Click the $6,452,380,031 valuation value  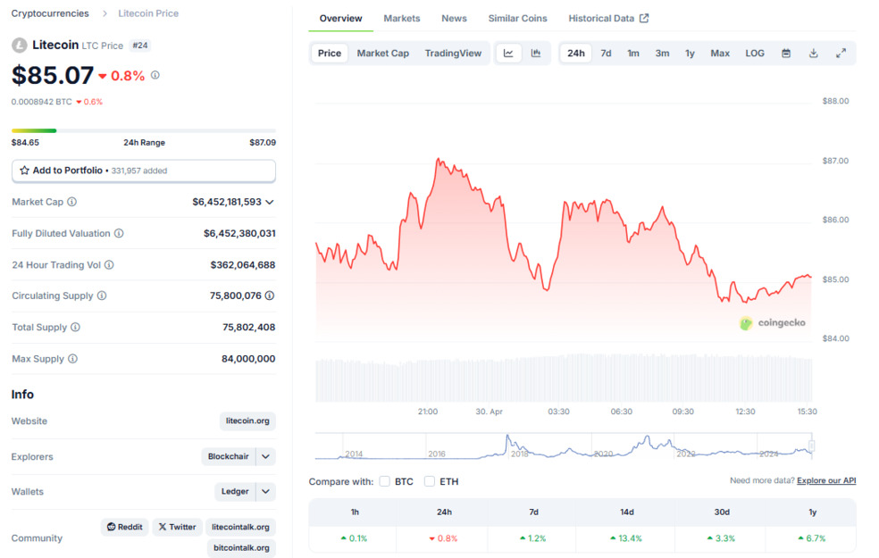[239, 233]
